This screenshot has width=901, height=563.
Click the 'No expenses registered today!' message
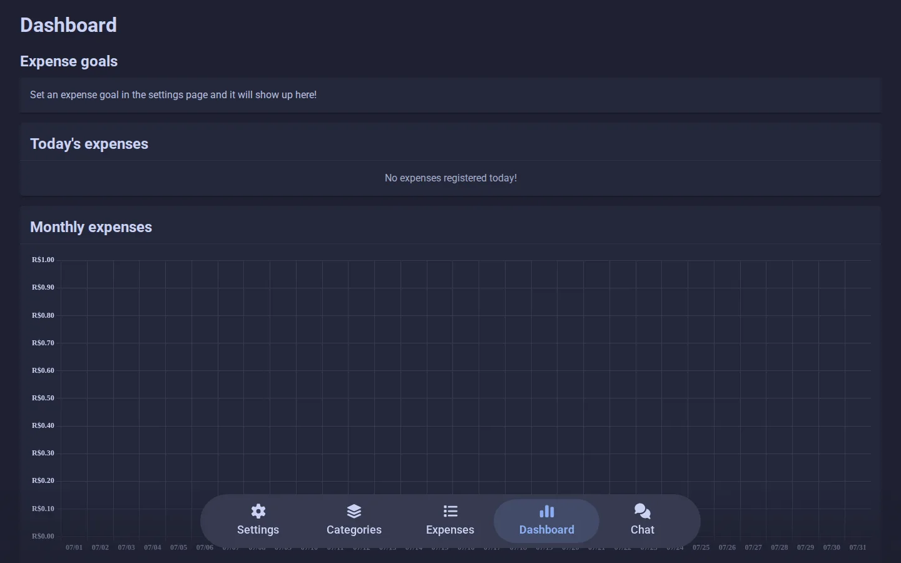(x=450, y=178)
